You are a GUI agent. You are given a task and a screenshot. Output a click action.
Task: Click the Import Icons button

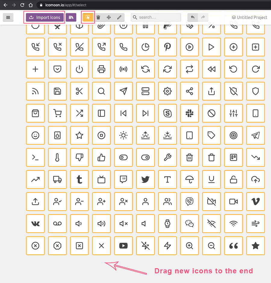(44, 18)
